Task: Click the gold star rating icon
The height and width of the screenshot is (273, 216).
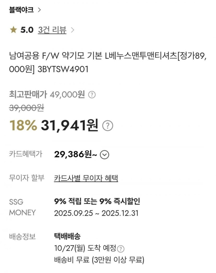Action: (13, 30)
